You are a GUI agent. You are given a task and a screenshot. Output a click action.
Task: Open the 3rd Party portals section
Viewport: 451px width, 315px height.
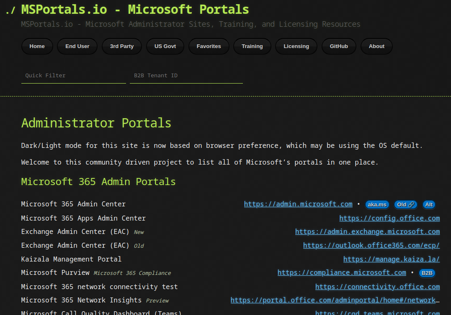click(121, 46)
